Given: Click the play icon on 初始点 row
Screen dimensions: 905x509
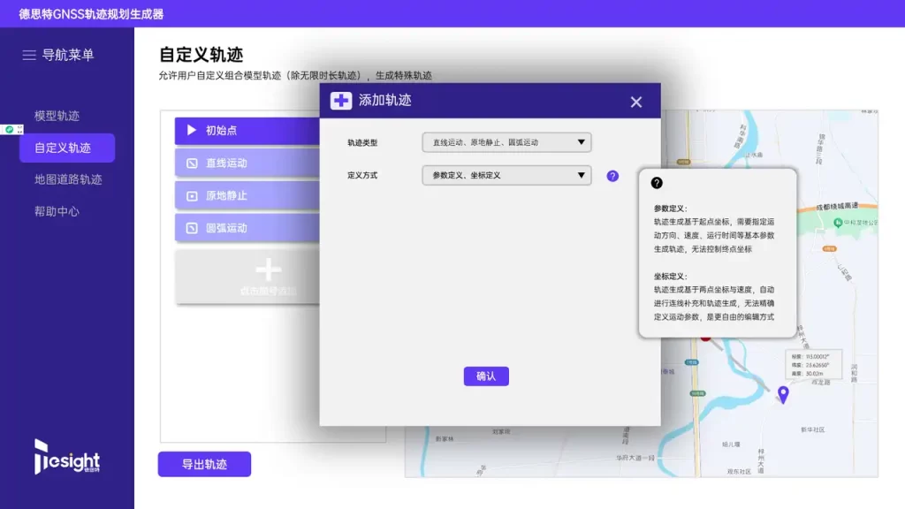Looking at the screenshot, I should coord(192,131).
